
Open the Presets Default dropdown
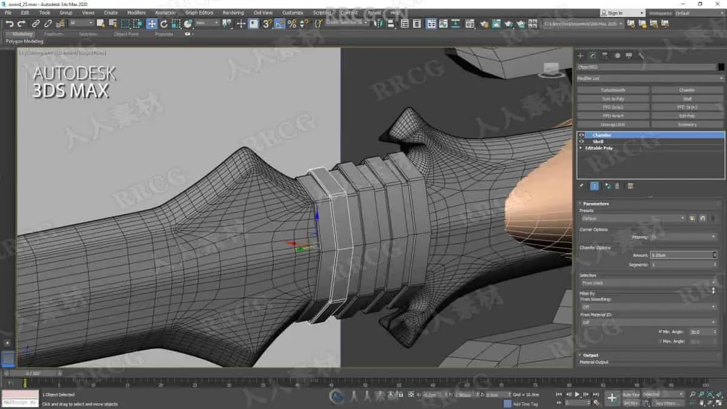[632, 218]
